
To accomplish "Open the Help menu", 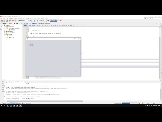I will click(46, 18).
